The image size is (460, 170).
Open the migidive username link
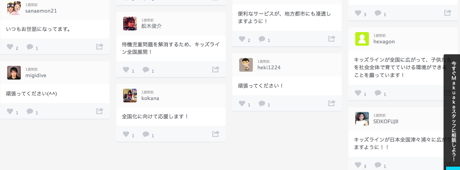tap(36, 75)
